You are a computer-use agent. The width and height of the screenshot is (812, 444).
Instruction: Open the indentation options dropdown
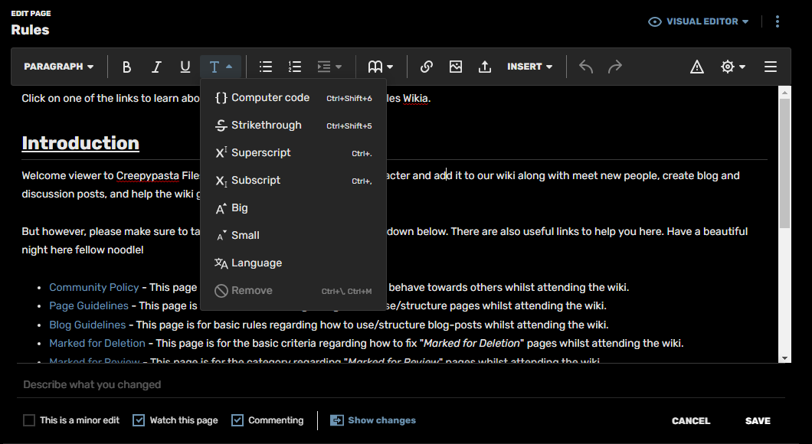(329, 67)
